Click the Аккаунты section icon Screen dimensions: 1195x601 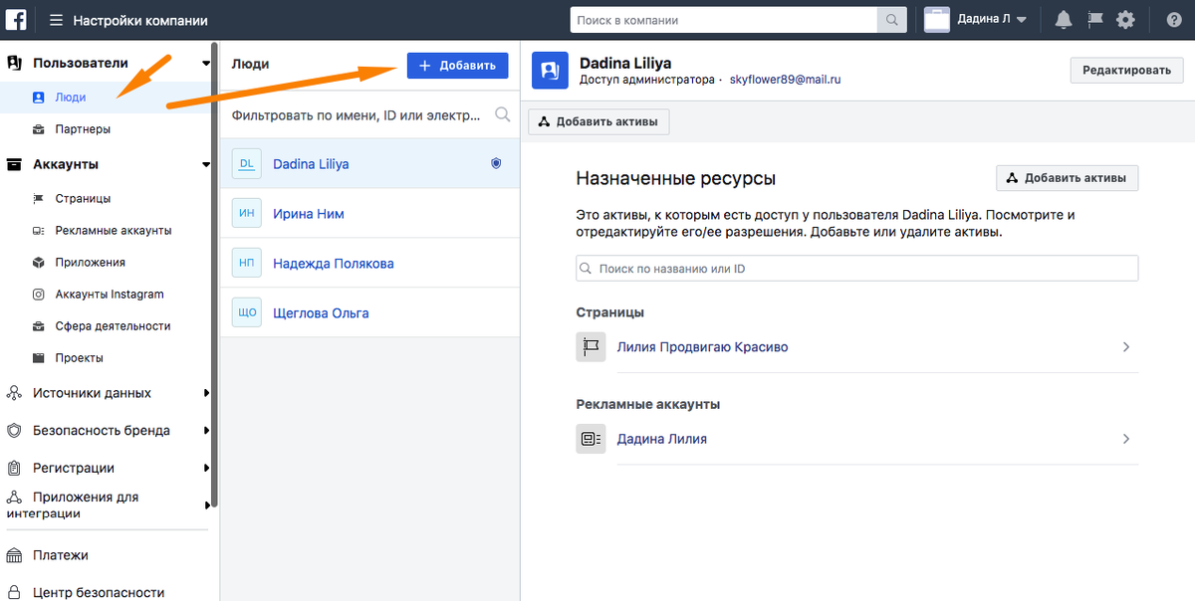point(14,165)
